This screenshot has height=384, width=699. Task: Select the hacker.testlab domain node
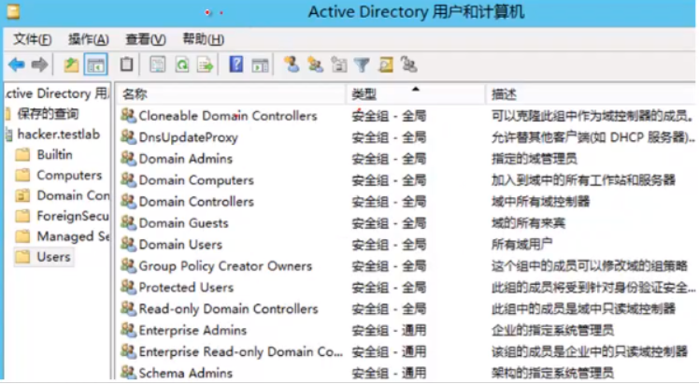click(58, 135)
